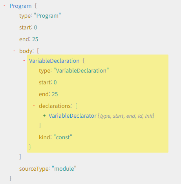Click the "Program" type string value
Viewport: 181px width, 184px height.
pos(48,16)
